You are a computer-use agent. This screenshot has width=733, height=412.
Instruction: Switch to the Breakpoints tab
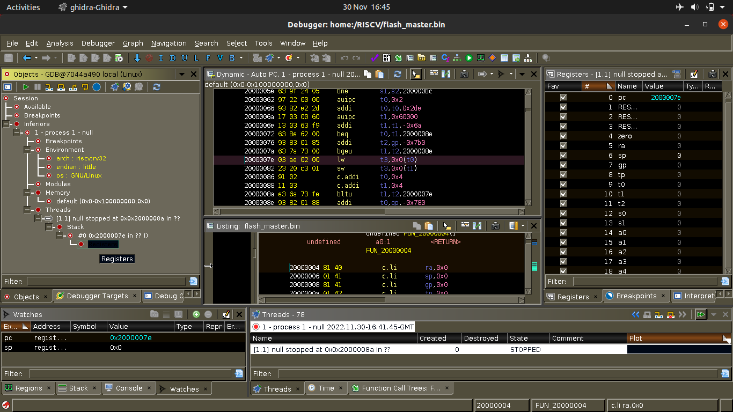coord(636,296)
